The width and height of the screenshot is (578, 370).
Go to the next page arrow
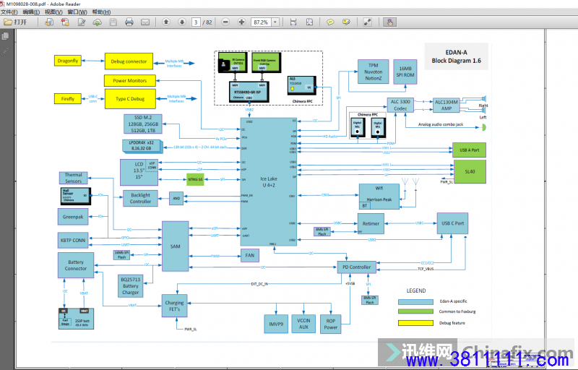coord(182,22)
